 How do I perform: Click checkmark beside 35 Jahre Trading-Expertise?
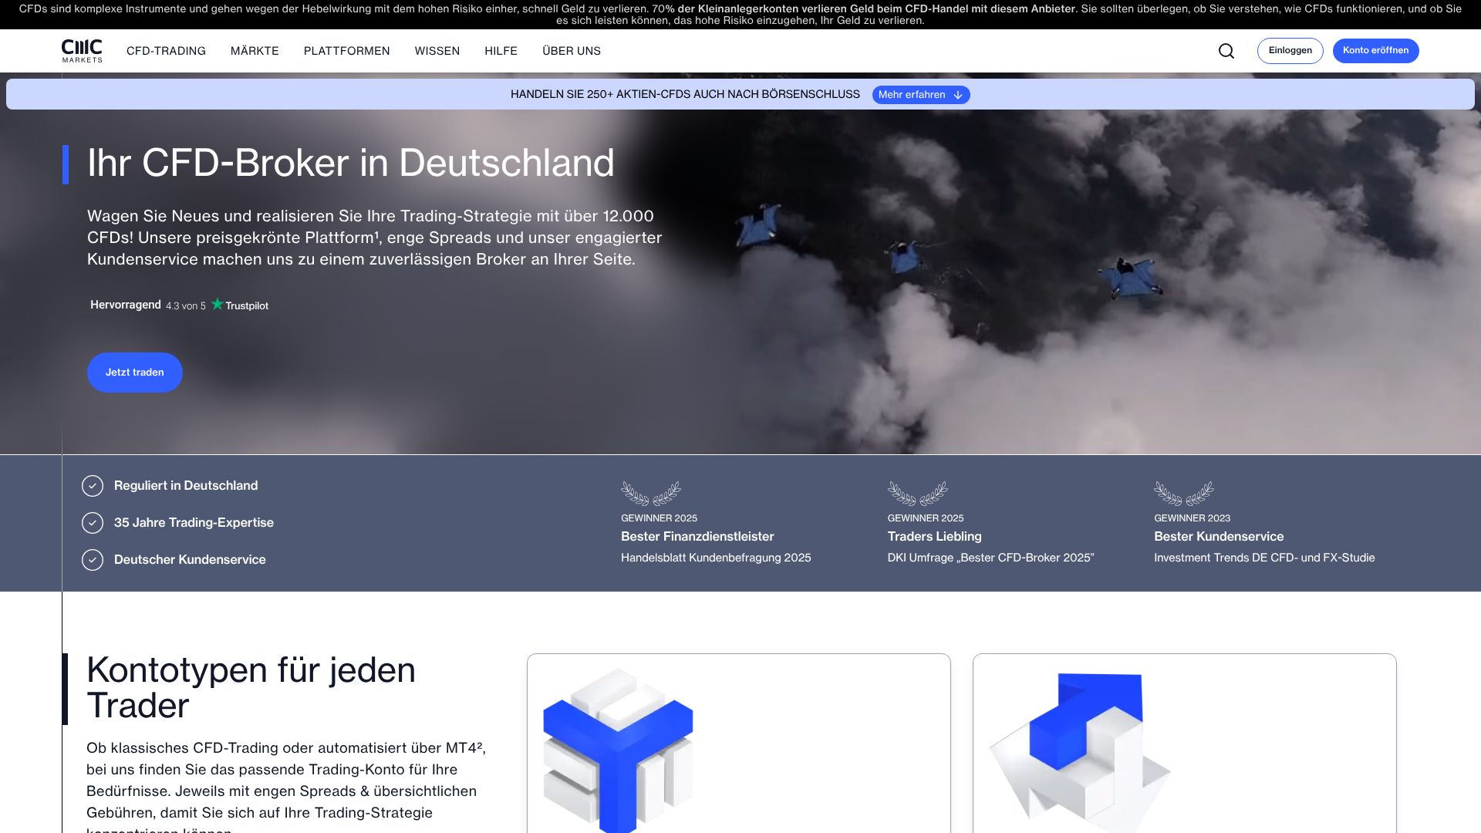coord(93,523)
